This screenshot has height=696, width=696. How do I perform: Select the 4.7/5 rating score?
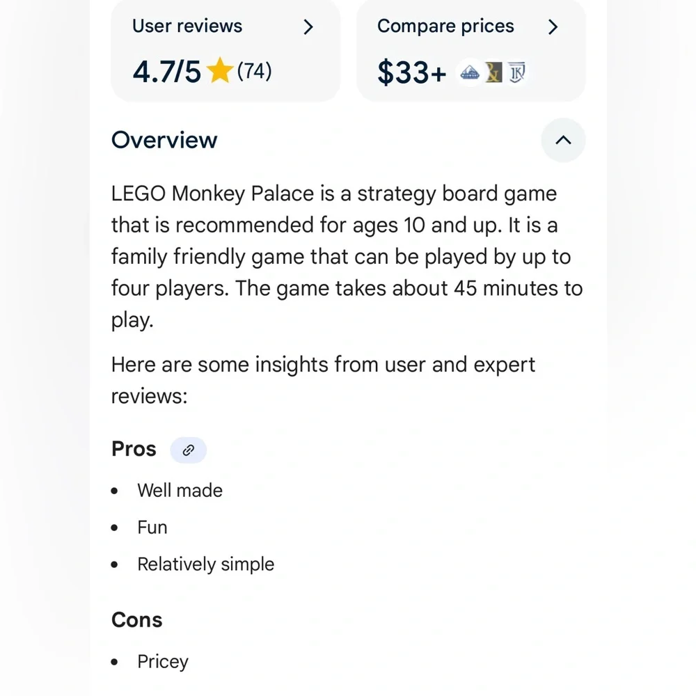coord(166,72)
